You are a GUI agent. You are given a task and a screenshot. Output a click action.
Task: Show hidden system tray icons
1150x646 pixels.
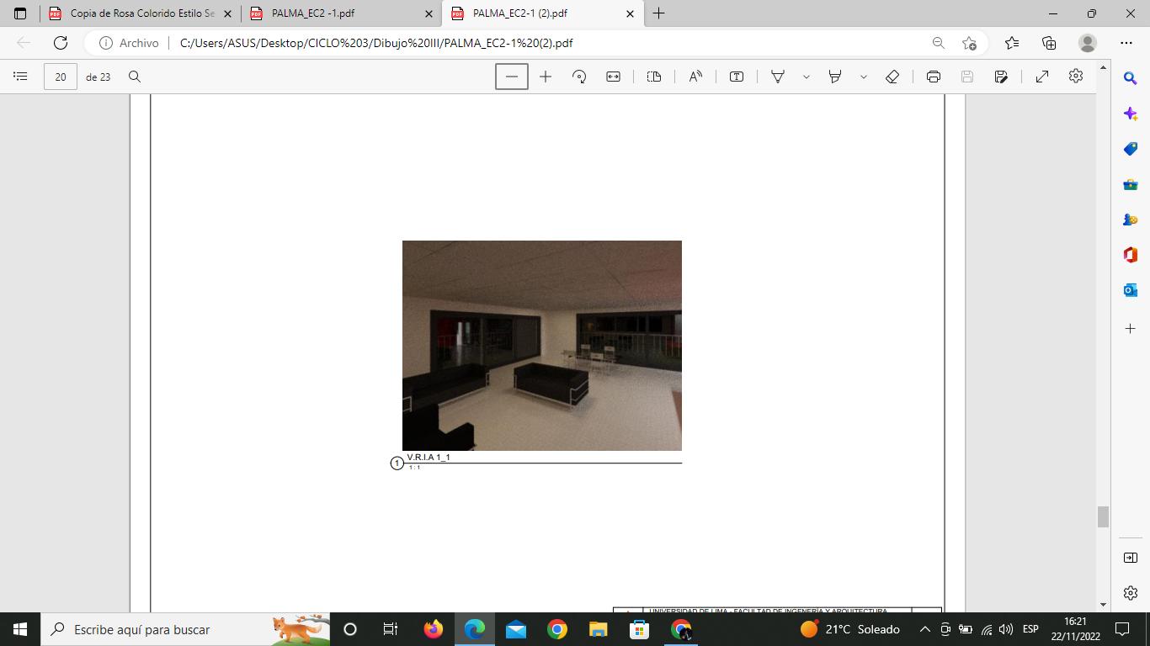click(924, 629)
